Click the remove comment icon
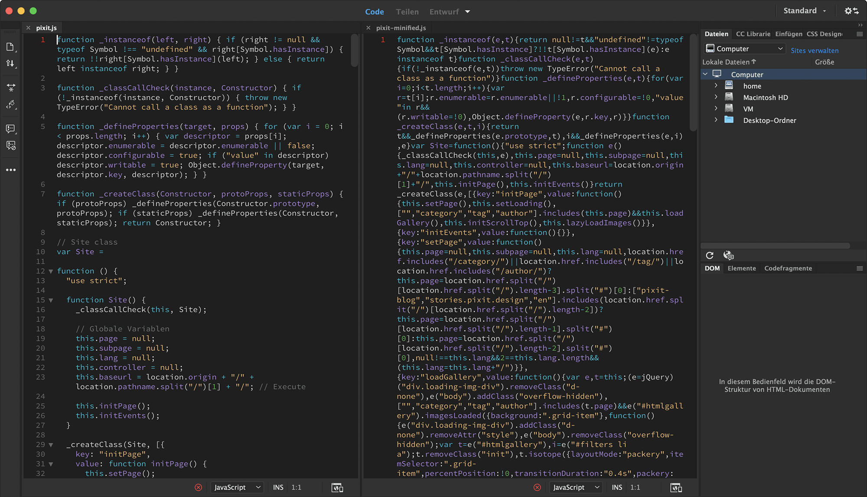The width and height of the screenshot is (867, 497). coord(11,146)
